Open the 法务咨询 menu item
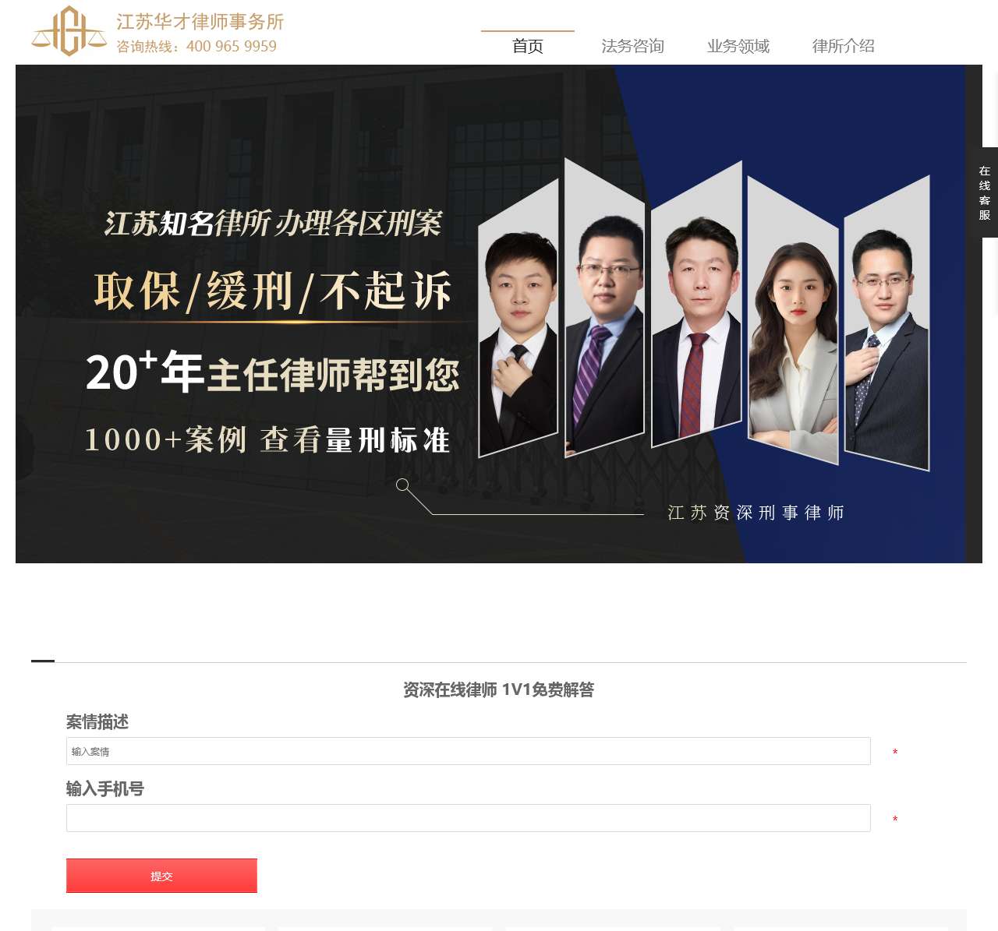 click(x=633, y=46)
